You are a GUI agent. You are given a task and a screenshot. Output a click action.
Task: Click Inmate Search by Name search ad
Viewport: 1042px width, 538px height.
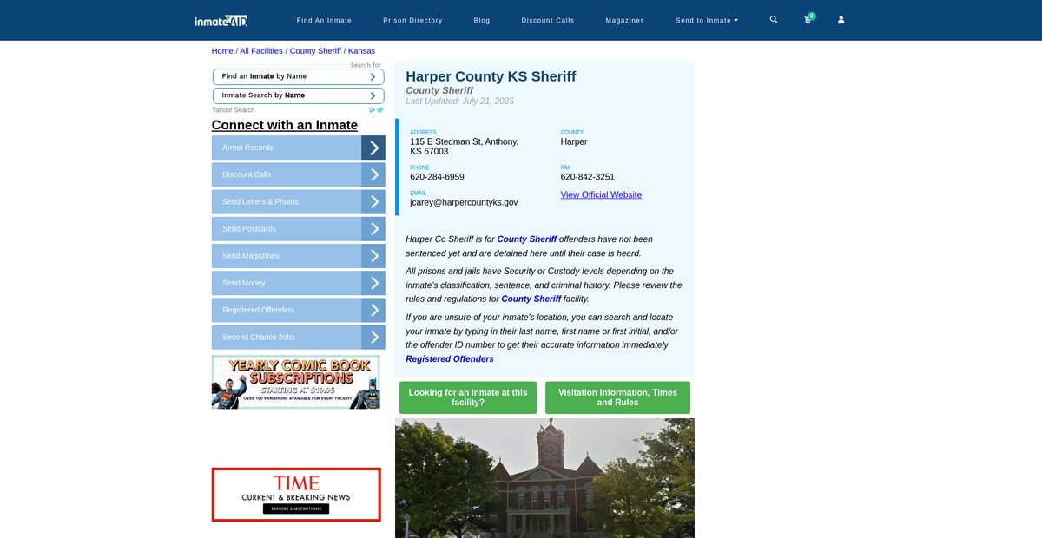(x=298, y=95)
